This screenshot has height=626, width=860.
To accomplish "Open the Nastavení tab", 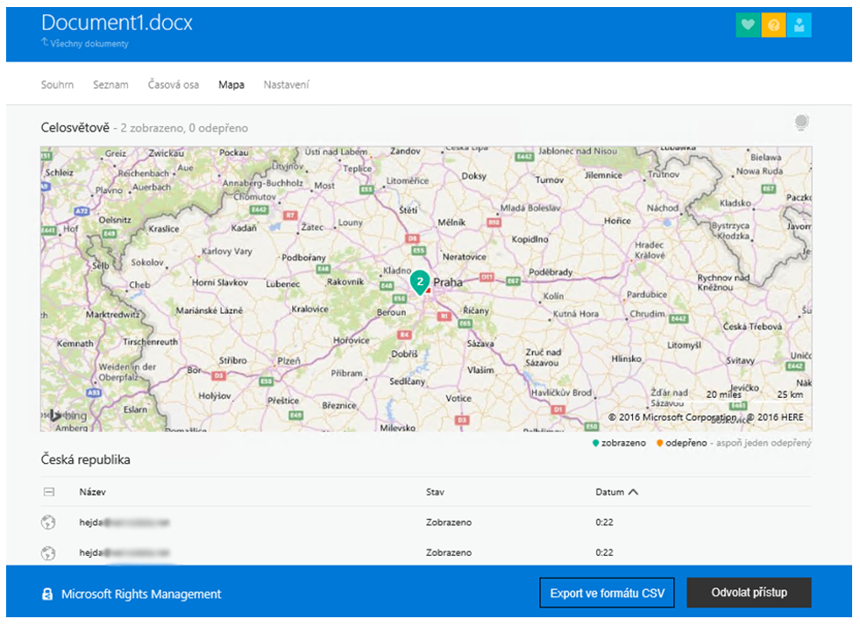I will 287,84.
